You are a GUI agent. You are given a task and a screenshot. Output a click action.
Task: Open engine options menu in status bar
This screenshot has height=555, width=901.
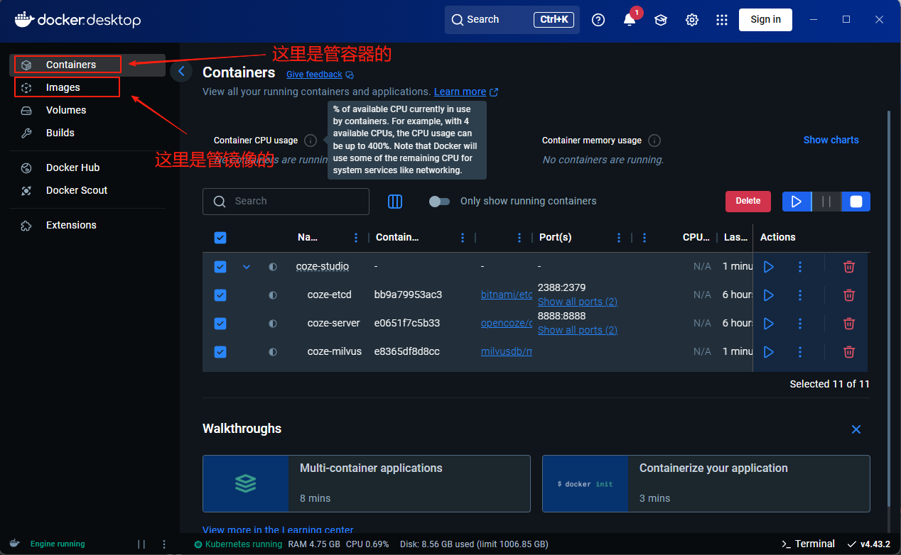(x=164, y=544)
